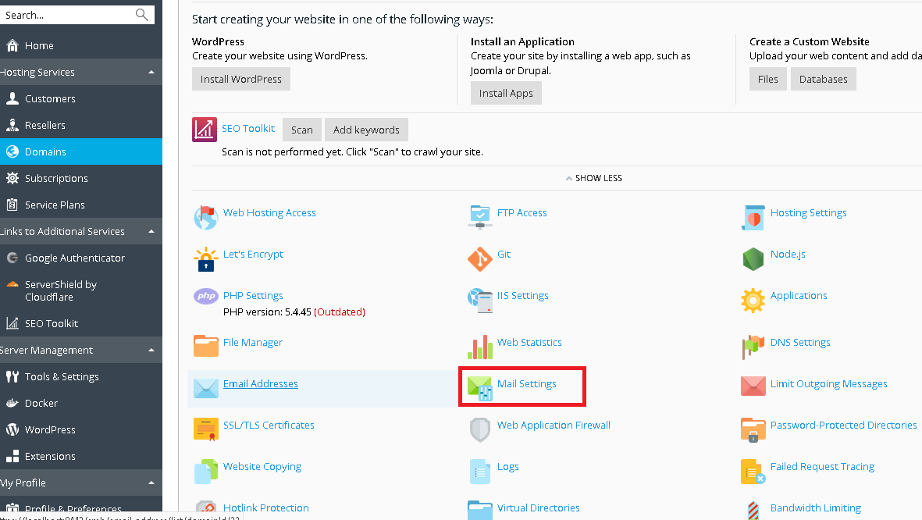
Task: Open the File Manager folder icon
Action: (x=206, y=346)
